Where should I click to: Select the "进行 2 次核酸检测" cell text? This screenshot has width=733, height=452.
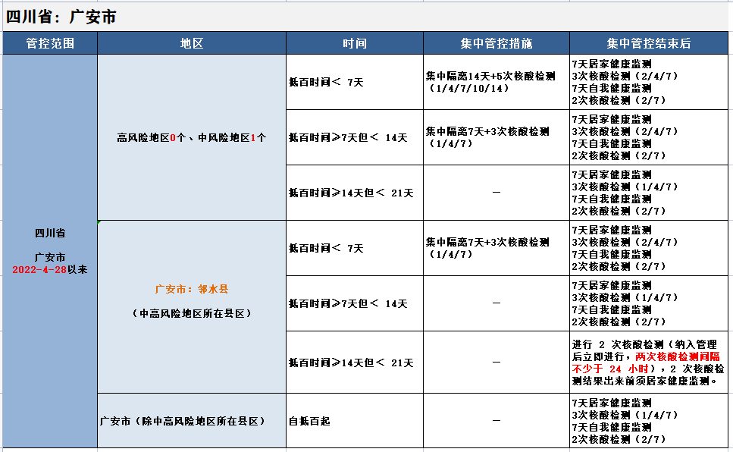click(649, 363)
